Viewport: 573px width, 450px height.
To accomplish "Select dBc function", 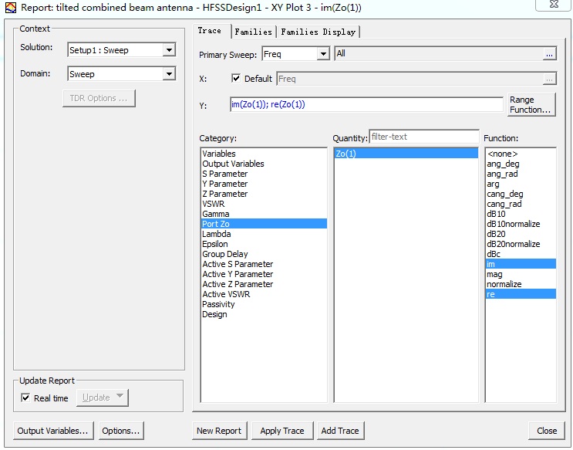I will pos(521,254).
